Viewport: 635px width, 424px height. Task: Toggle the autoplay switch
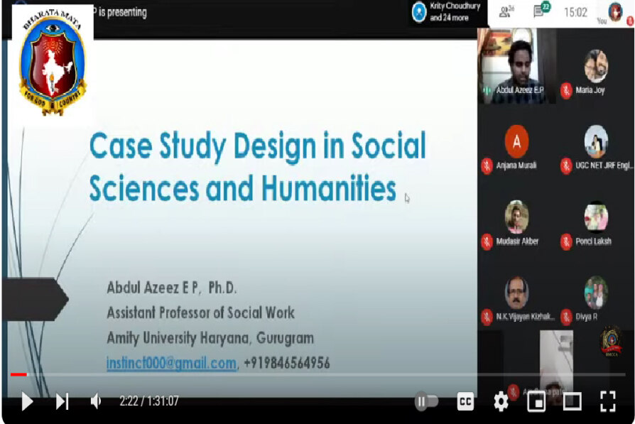[426, 402]
